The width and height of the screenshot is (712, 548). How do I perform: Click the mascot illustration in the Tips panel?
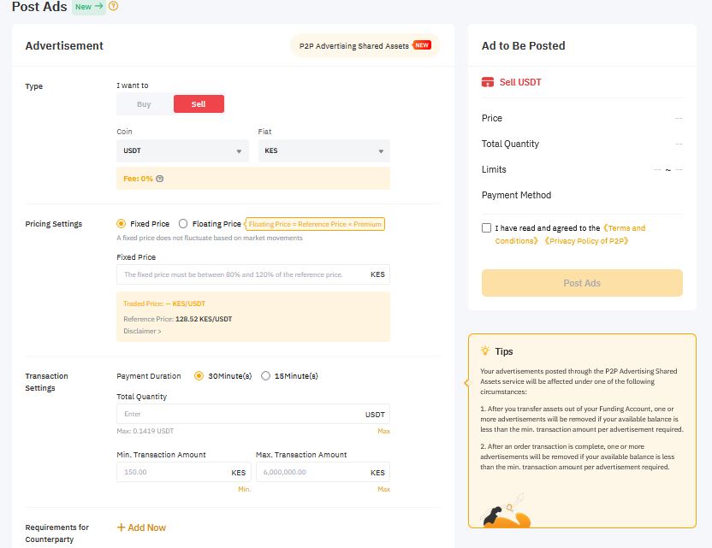[507, 513]
